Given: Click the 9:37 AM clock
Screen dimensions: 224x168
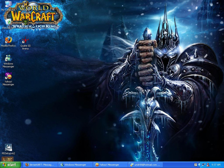Looking at the screenshot, I should 216,165.
